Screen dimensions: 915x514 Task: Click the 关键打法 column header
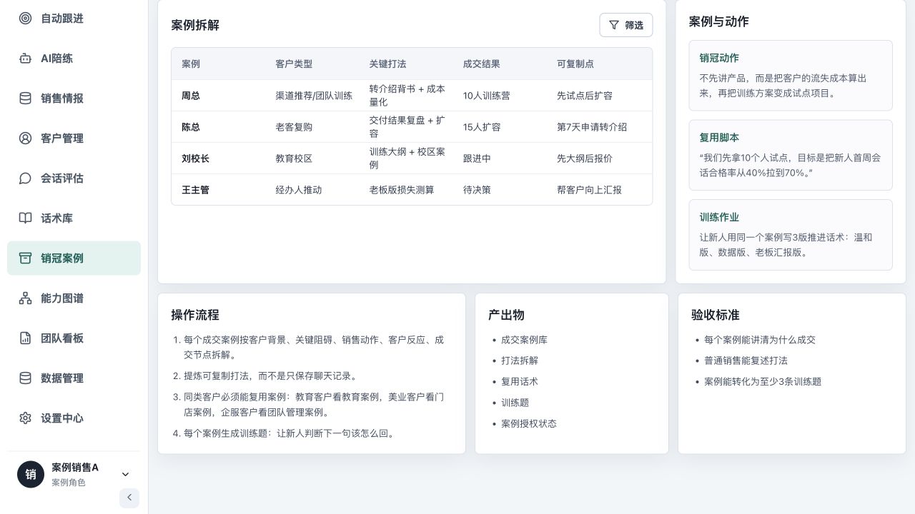click(x=387, y=64)
